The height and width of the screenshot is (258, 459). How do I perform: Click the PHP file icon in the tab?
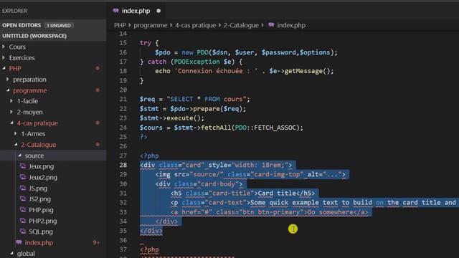tap(116, 11)
